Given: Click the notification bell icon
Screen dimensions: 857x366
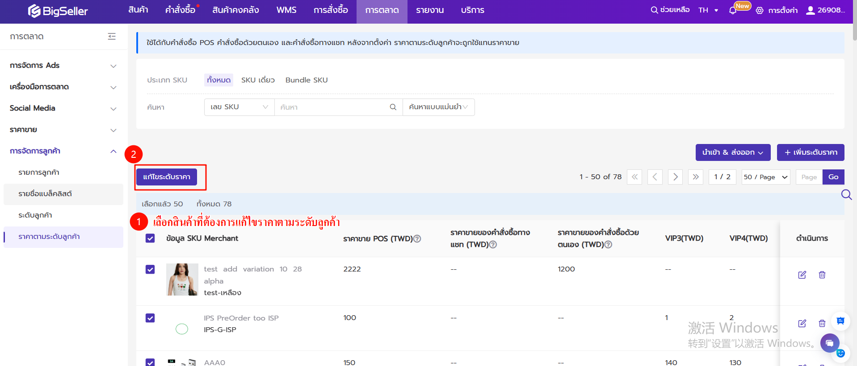Looking at the screenshot, I should tap(732, 10).
